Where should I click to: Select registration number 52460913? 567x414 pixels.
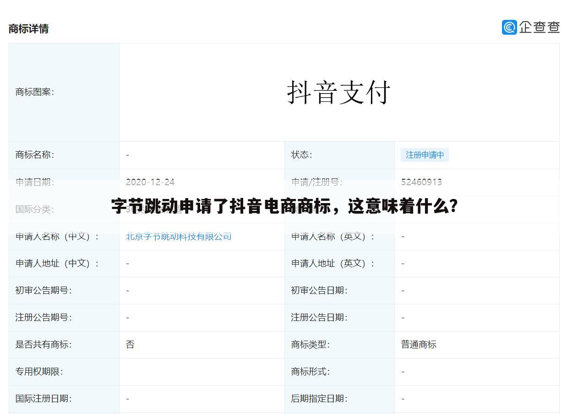point(421,182)
